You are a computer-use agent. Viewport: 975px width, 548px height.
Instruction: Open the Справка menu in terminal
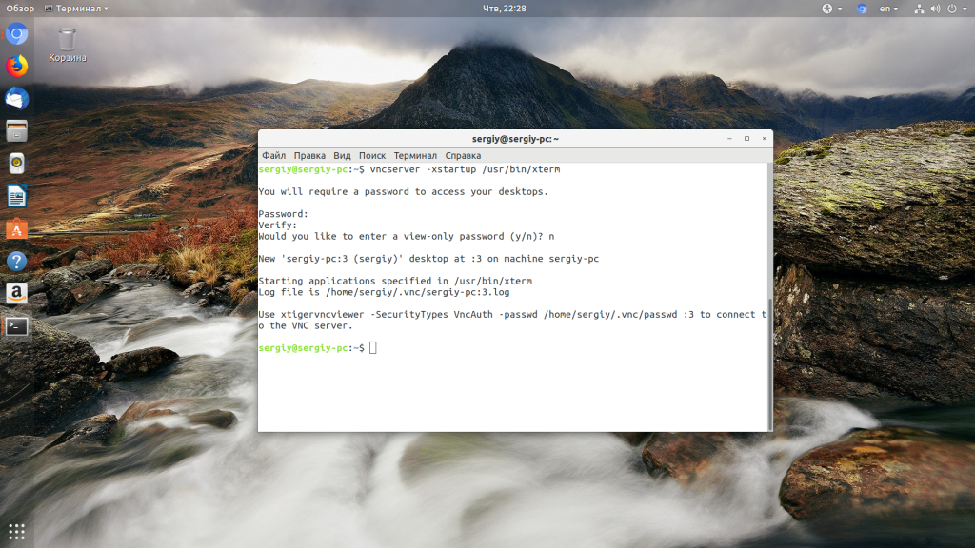tap(463, 155)
